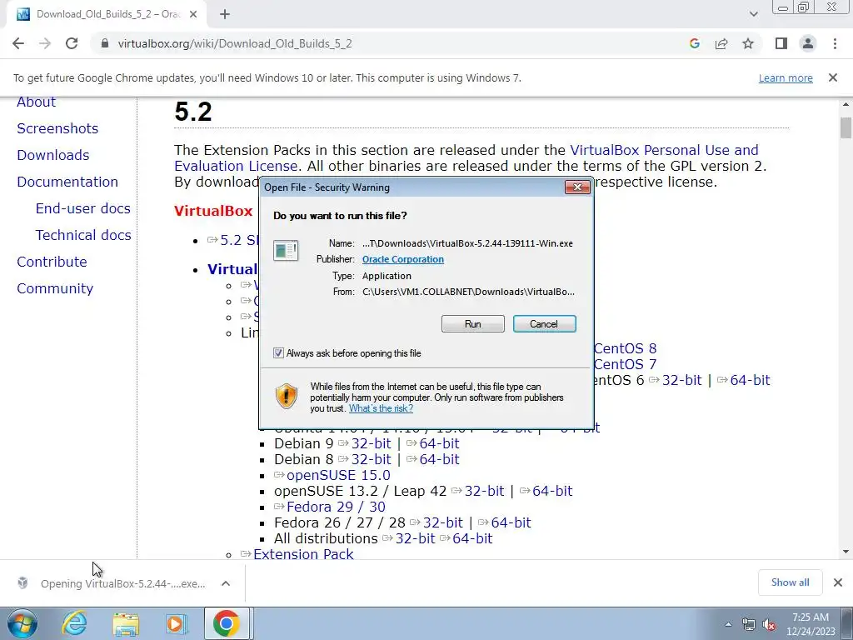This screenshot has height=640, width=853.
Task: Launch Internet Explorer from taskbar
Action: pyautogui.click(x=74, y=623)
